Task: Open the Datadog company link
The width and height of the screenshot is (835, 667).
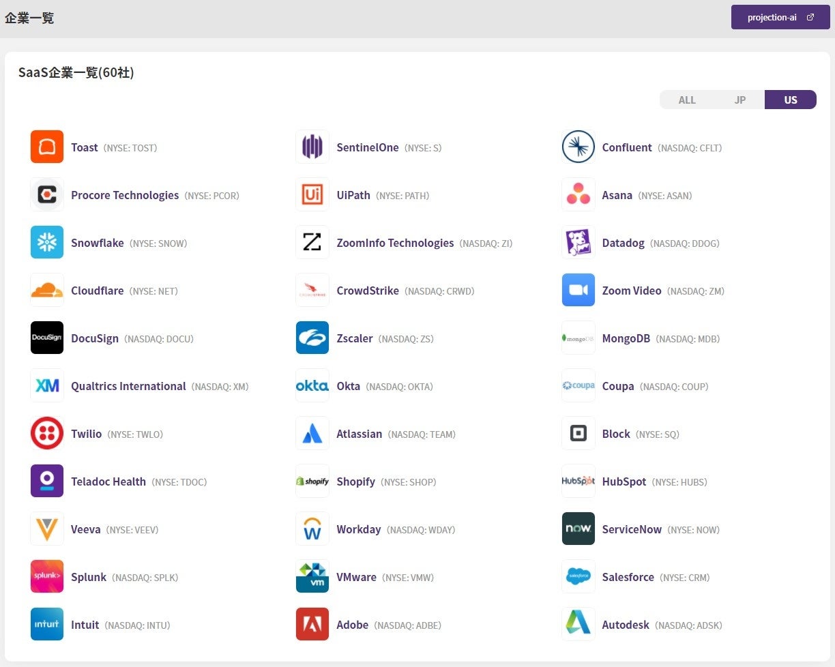Action: [x=624, y=243]
